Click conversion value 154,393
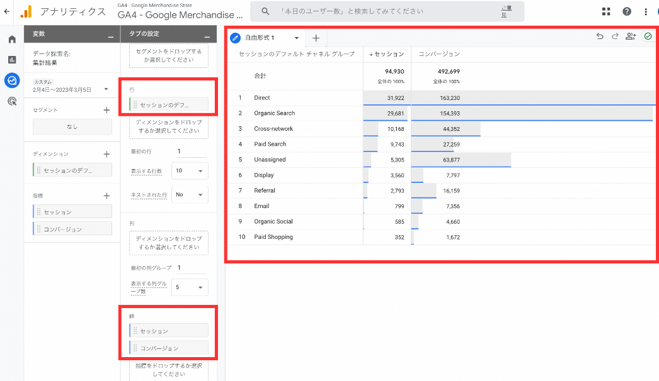The height and width of the screenshot is (381, 659). [450, 113]
